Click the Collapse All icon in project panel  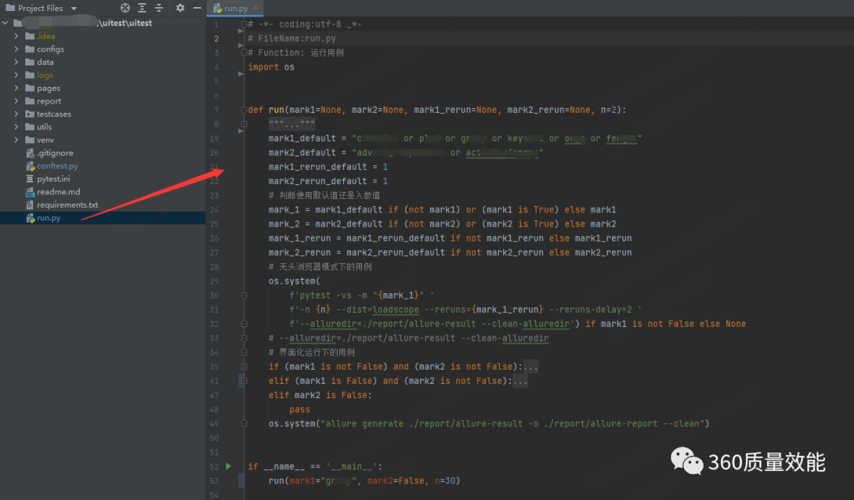click(159, 8)
